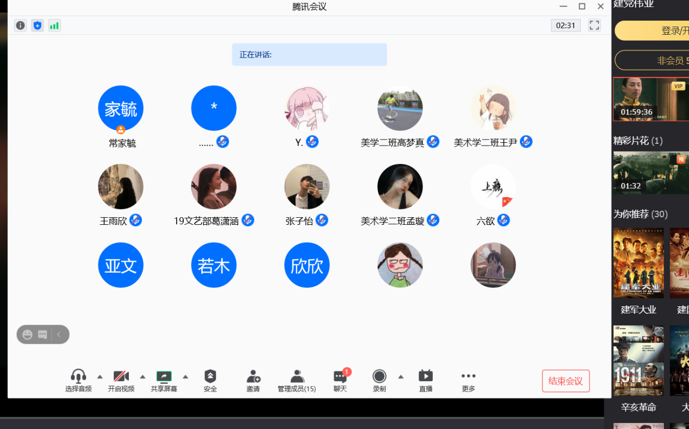The width and height of the screenshot is (689, 429).
Task: Click muted mic icon beside Y.
Action: tap(312, 142)
